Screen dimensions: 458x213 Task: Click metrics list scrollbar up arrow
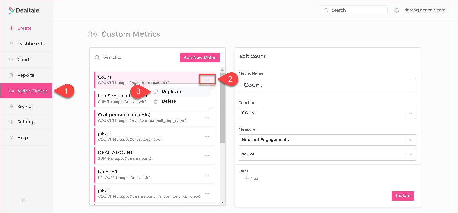[x=222, y=70]
